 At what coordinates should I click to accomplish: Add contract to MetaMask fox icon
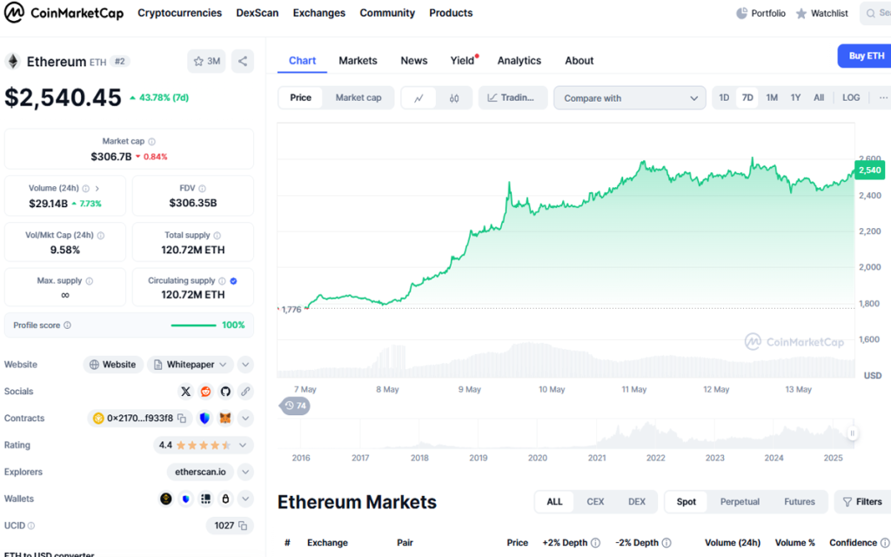pyautogui.click(x=225, y=419)
